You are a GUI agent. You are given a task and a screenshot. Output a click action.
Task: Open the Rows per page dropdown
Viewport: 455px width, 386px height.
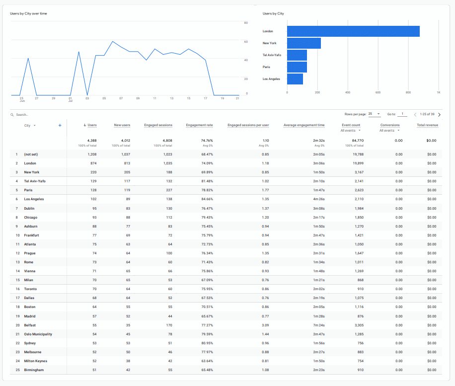375,114
